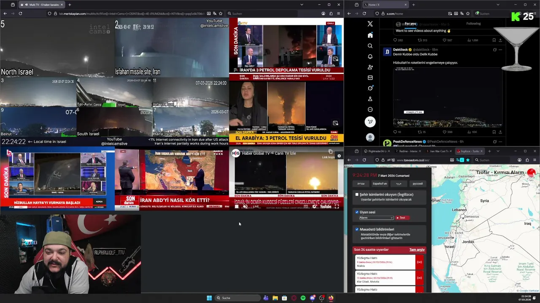
Task: Switch language to русский
Action: tap(417, 183)
